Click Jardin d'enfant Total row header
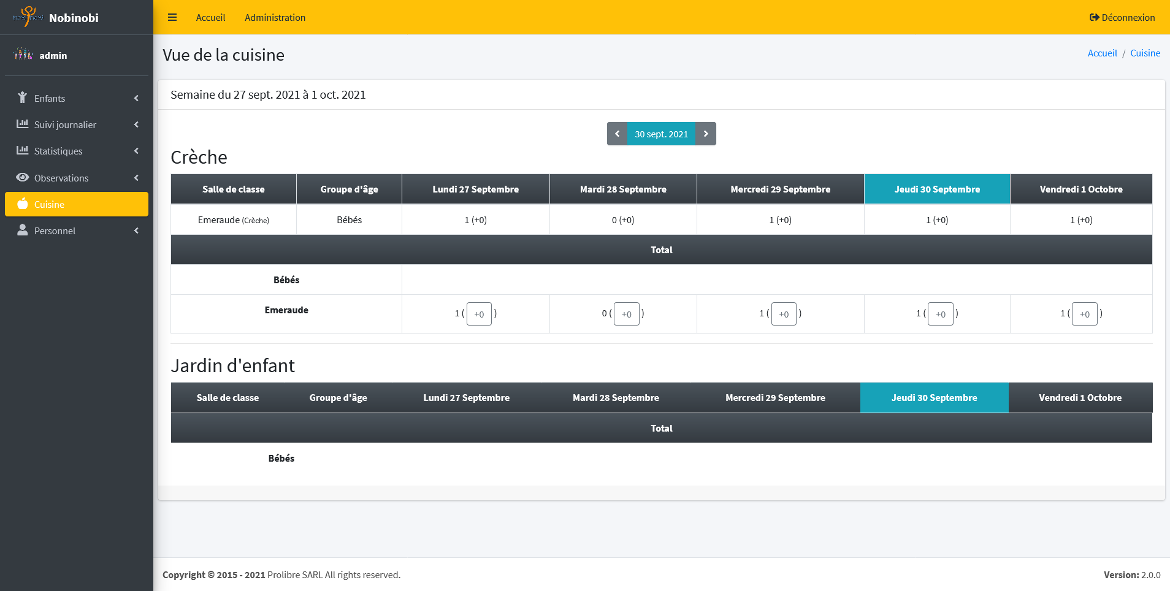The height and width of the screenshot is (591, 1170). coord(662,428)
